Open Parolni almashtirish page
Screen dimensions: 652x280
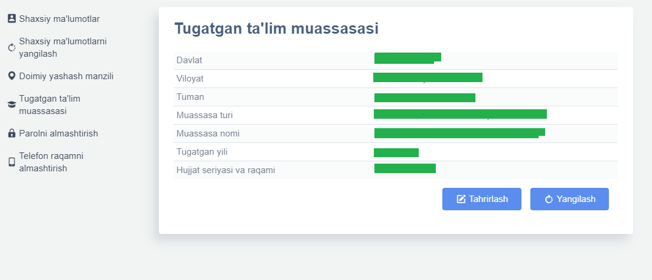pyautogui.click(x=58, y=134)
